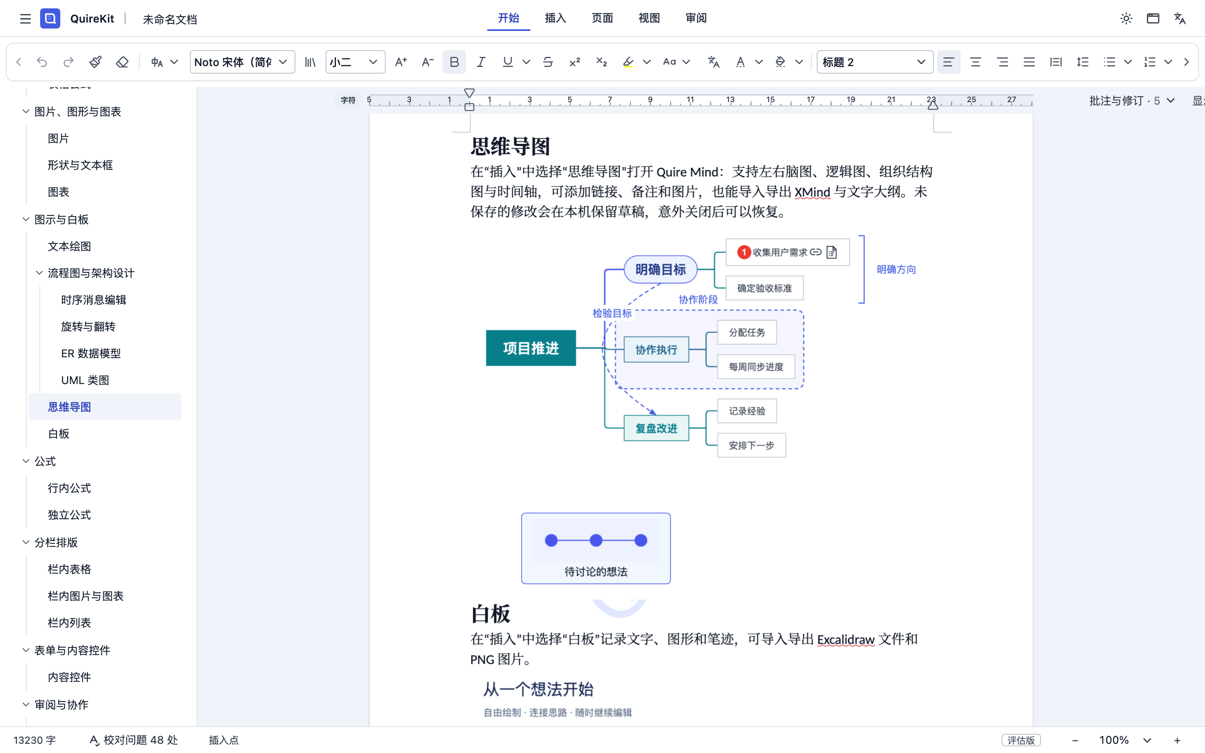Open the paragraph style dropdown 标题 2
This screenshot has height=753, width=1205.
coord(875,62)
